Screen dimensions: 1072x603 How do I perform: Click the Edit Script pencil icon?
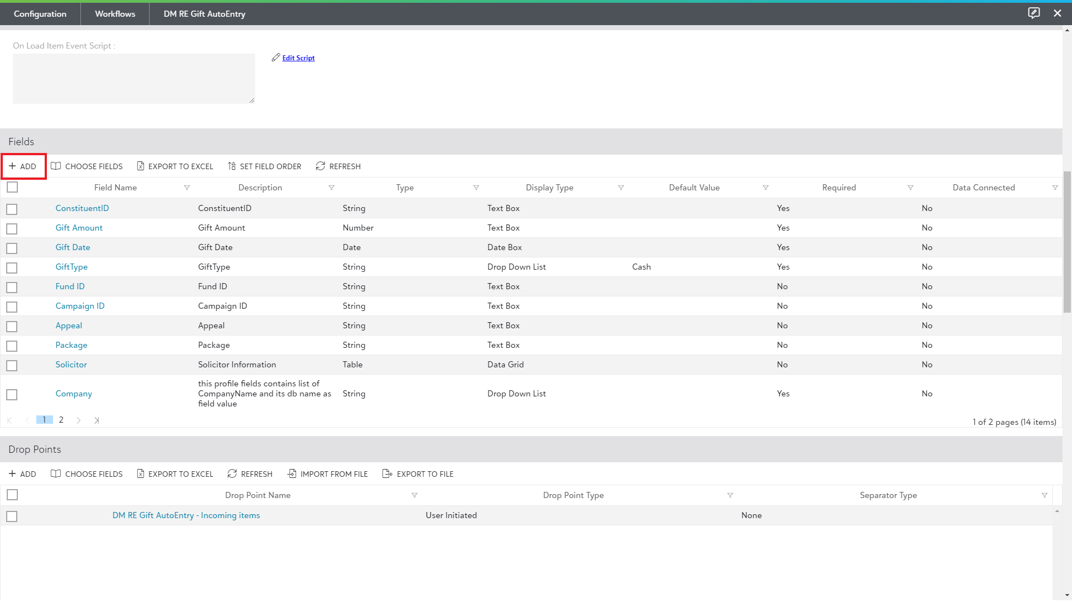click(x=276, y=58)
